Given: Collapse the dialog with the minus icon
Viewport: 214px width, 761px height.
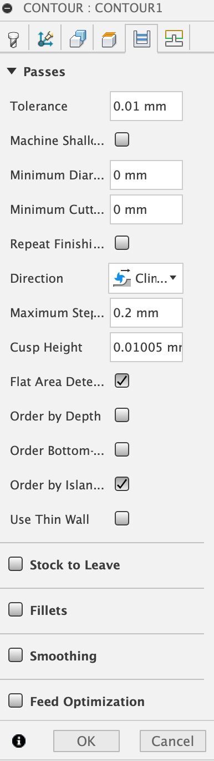Looking at the screenshot, I should (8, 10).
